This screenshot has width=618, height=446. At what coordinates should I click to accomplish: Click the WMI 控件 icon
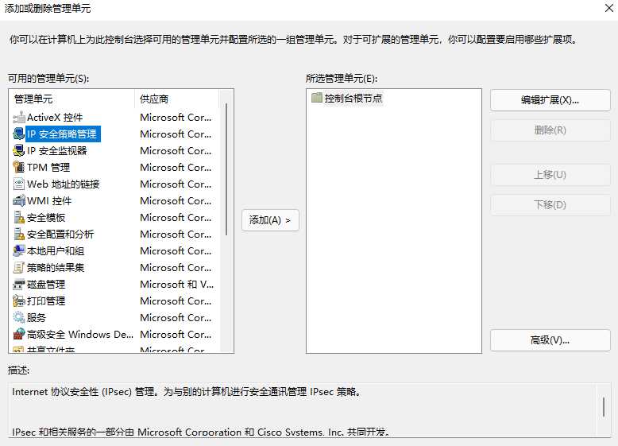tap(18, 200)
